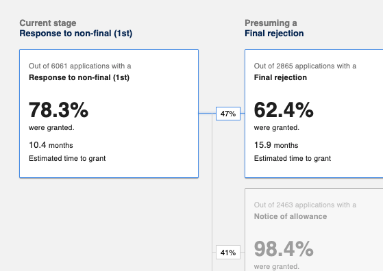Viewport: 383px width, 271px height.
Task: Click Estimated time to grant under 10.4 months
Action: [67, 158]
